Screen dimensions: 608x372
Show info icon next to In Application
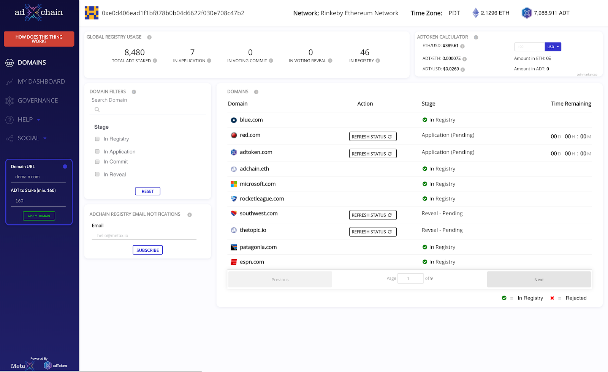[x=209, y=61]
